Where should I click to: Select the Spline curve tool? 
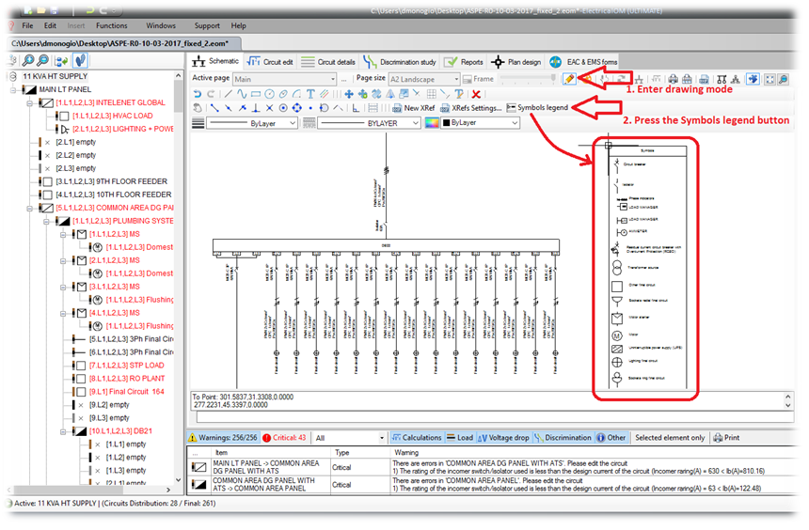242,94
